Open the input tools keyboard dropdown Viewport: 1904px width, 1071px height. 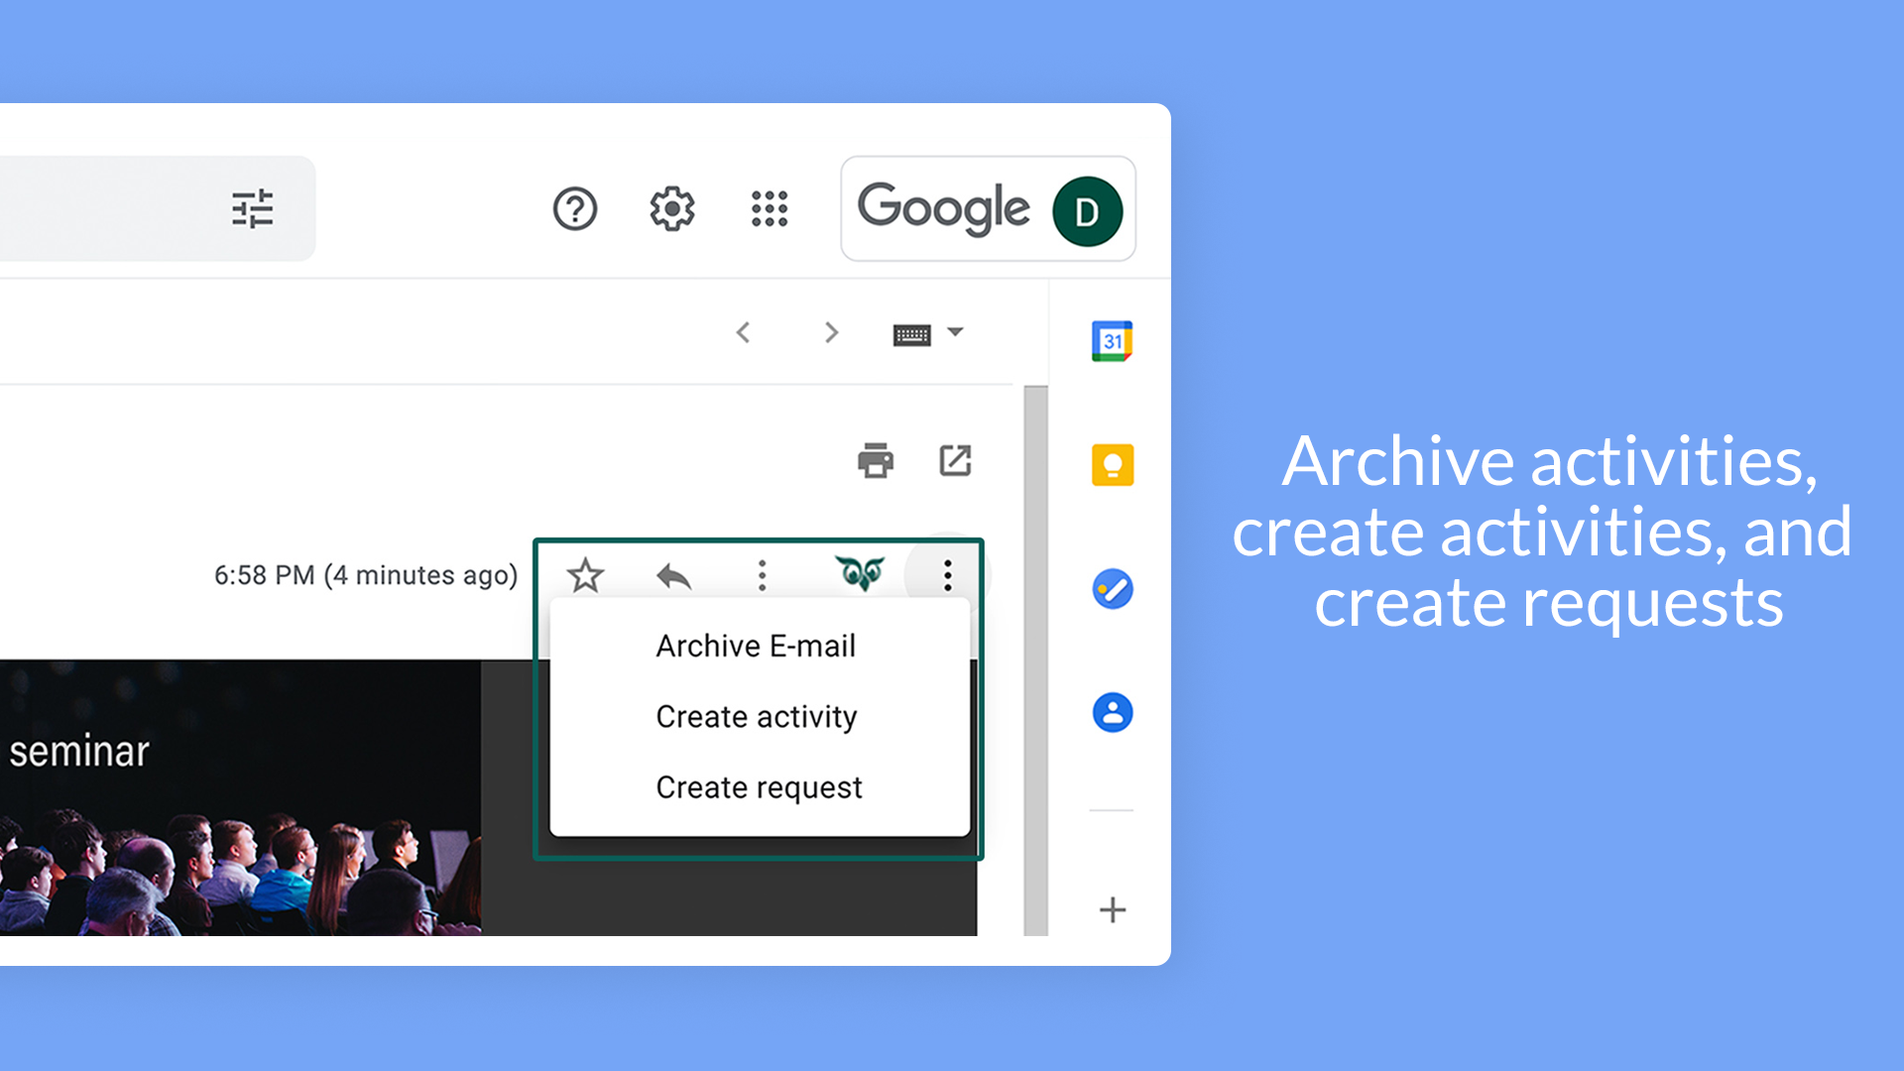(x=955, y=333)
